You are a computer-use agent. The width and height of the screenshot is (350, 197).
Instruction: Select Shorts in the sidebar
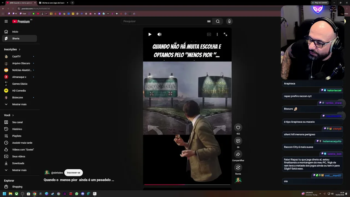tap(19, 39)
